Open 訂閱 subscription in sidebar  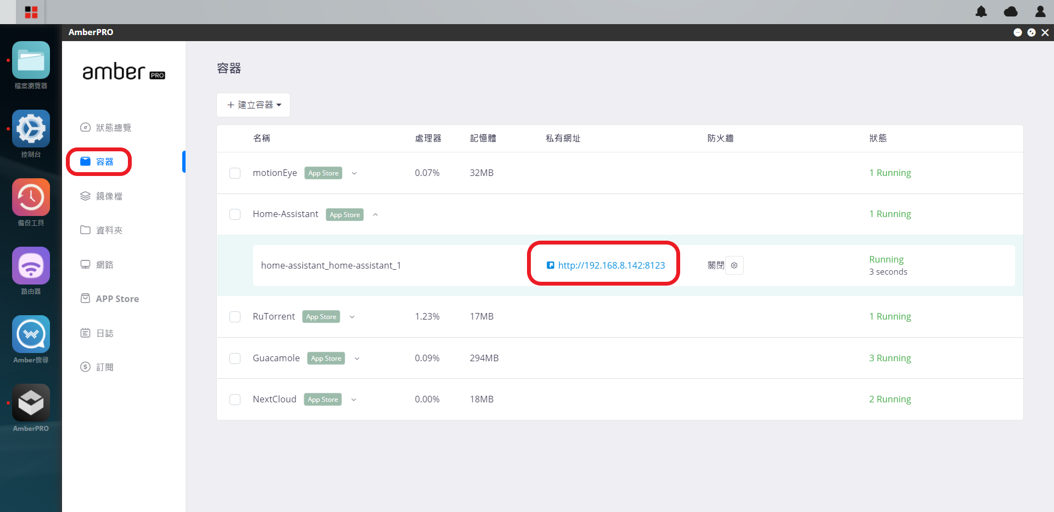pos(97,367)
